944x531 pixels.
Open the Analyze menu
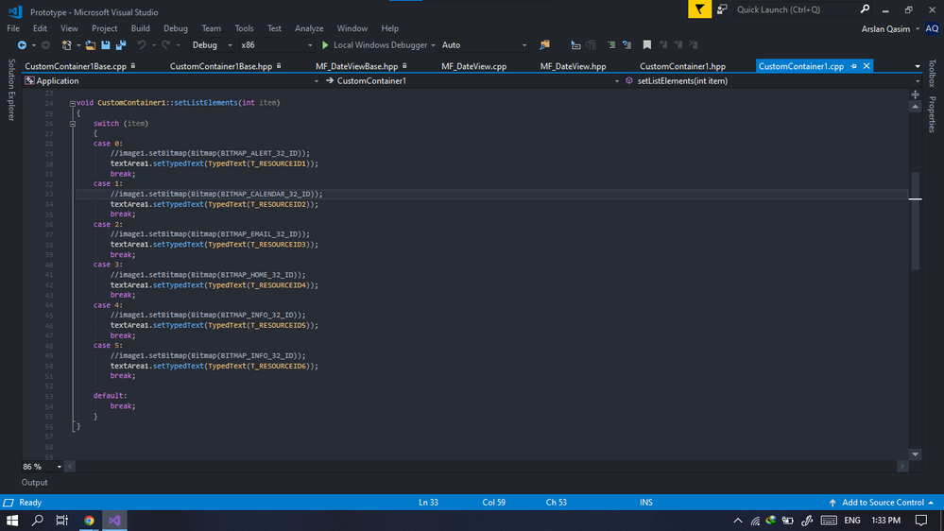(x=309, y=28)
